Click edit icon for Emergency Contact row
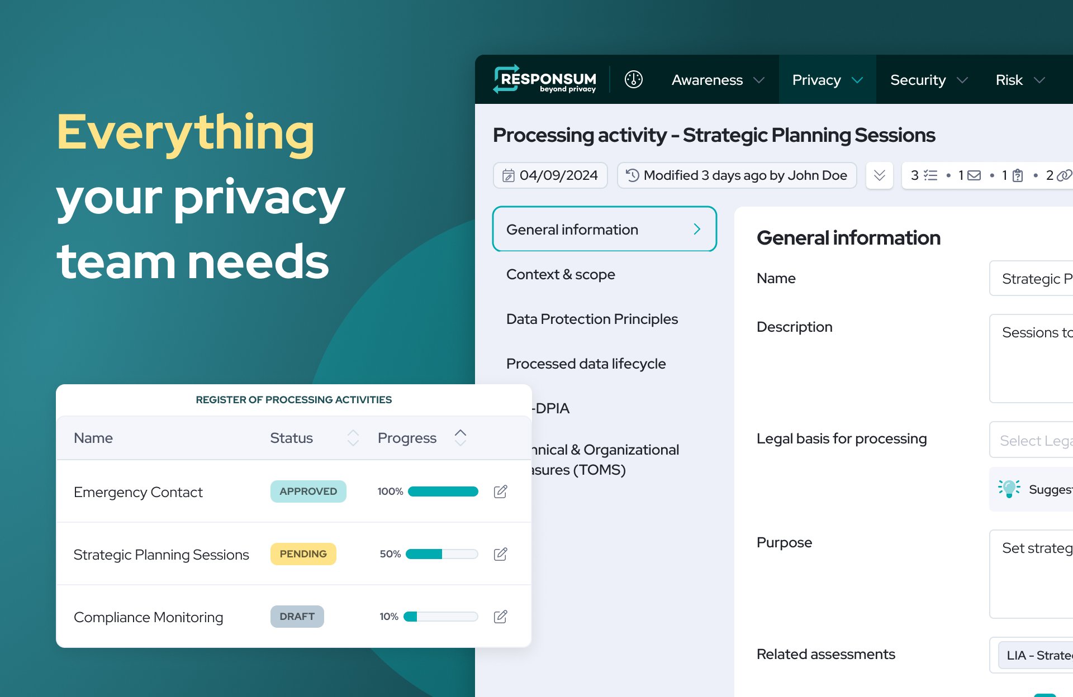1073x697 pixels. pyautogui.click(x=500, y=491)
